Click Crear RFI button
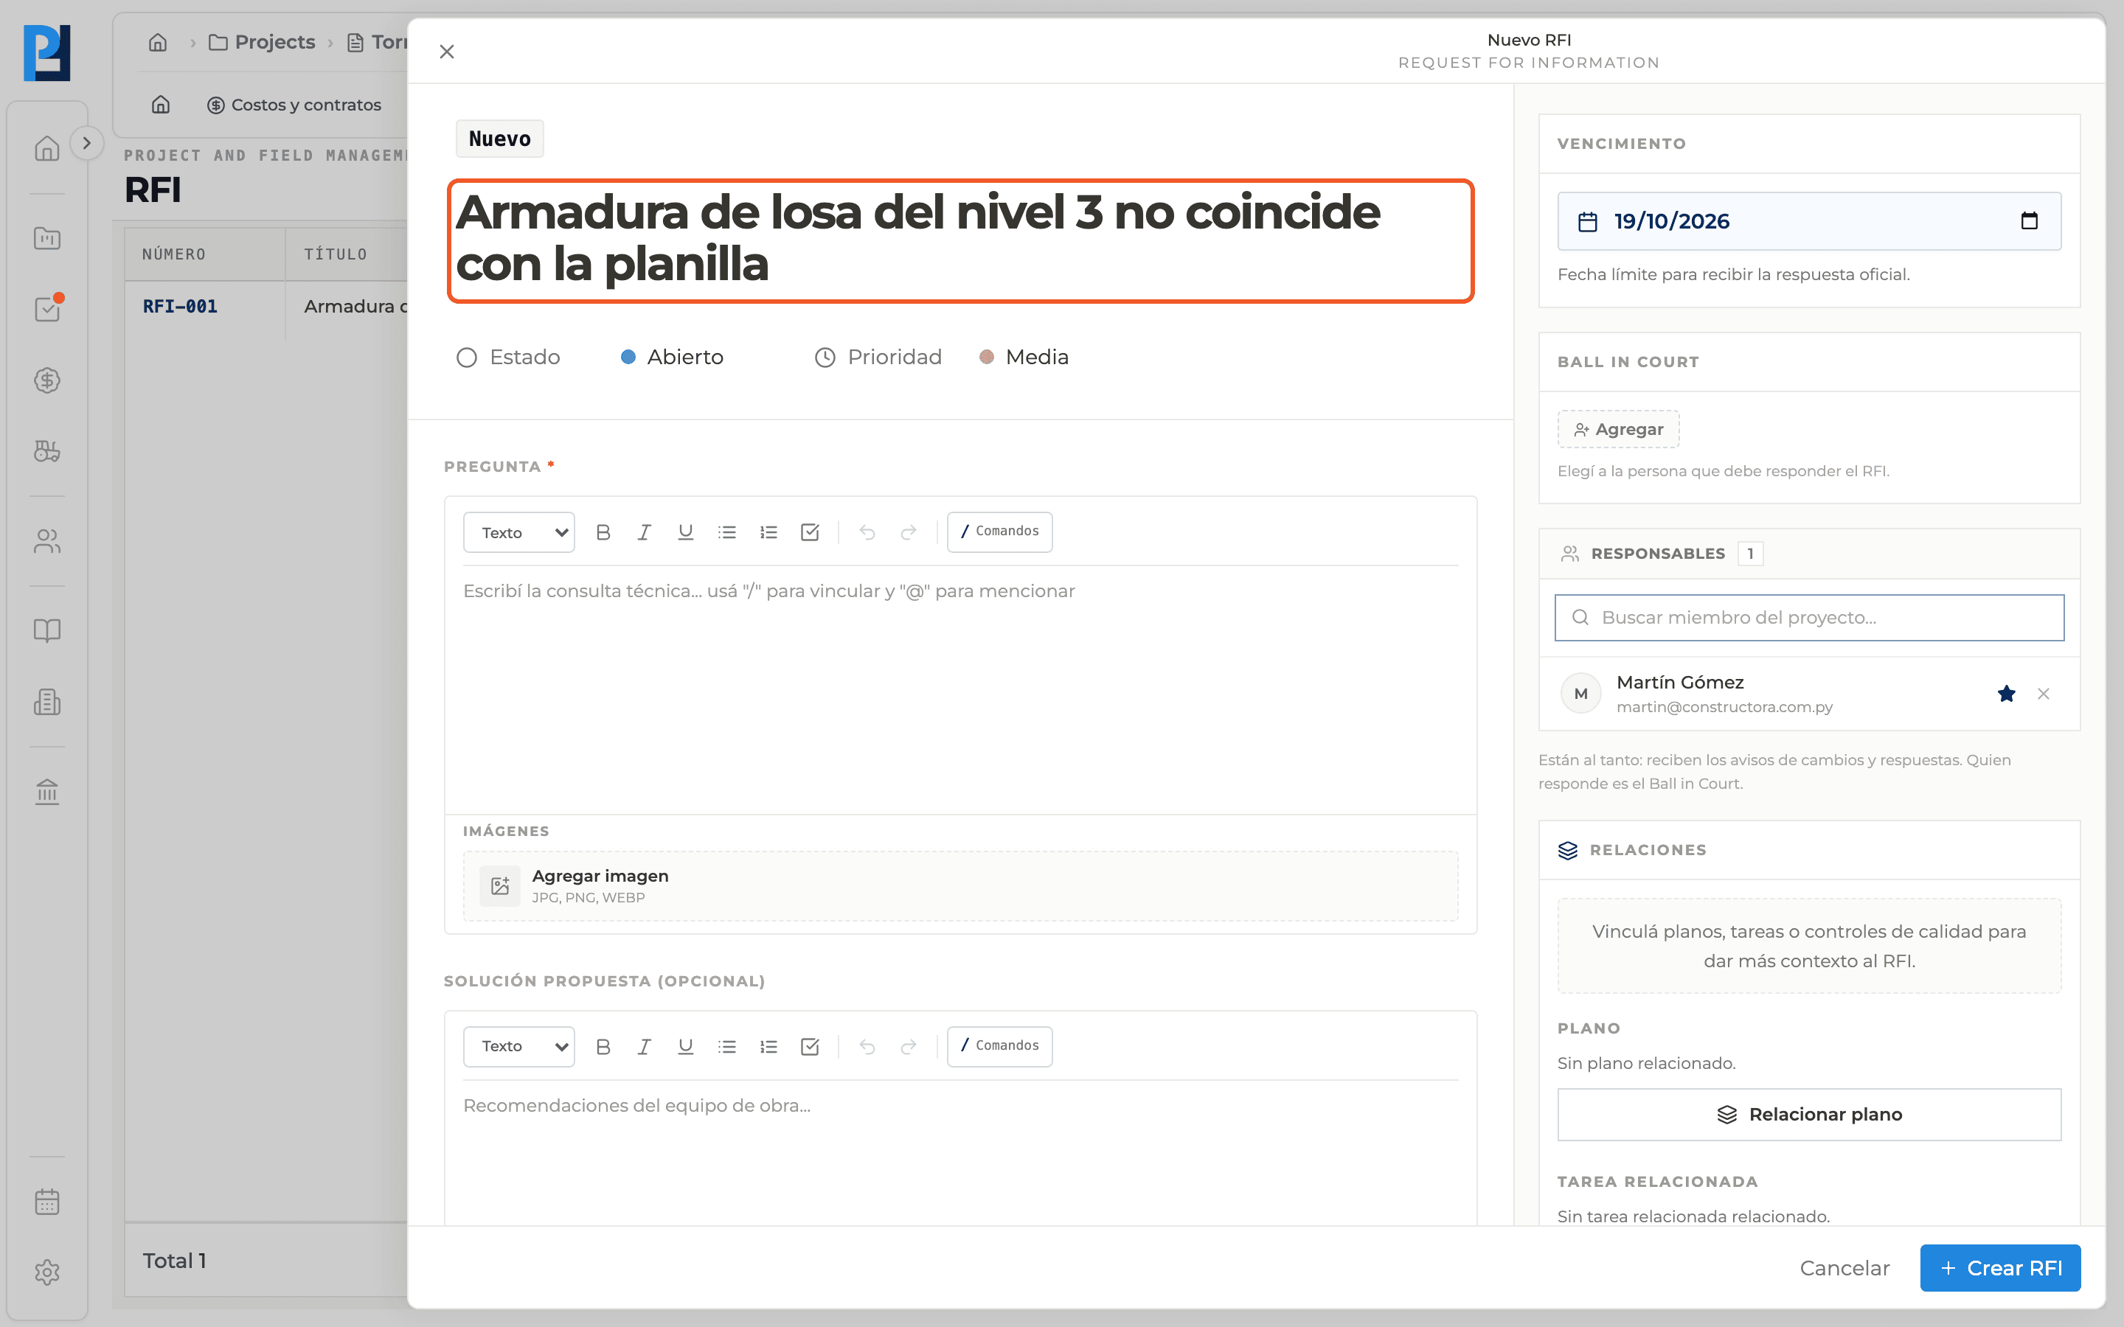2124x1327 pixels. coord(2000,1268)
